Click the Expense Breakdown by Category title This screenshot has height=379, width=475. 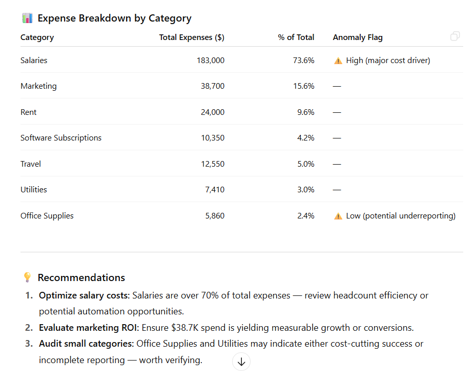tap(114, 17)
